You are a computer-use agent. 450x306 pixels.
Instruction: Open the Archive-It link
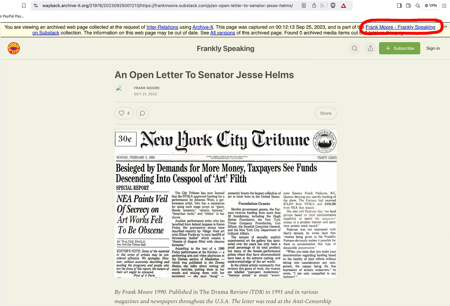pos(203,27)
